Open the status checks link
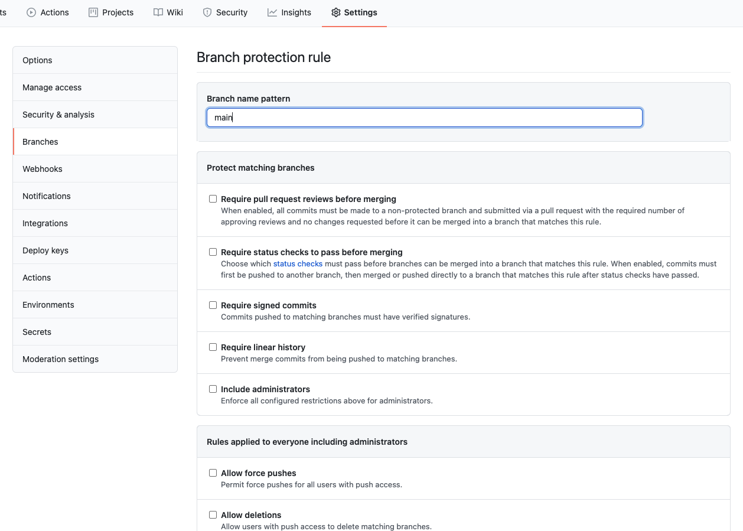Viewport: 743px width, 531px height. click(298, 264)
